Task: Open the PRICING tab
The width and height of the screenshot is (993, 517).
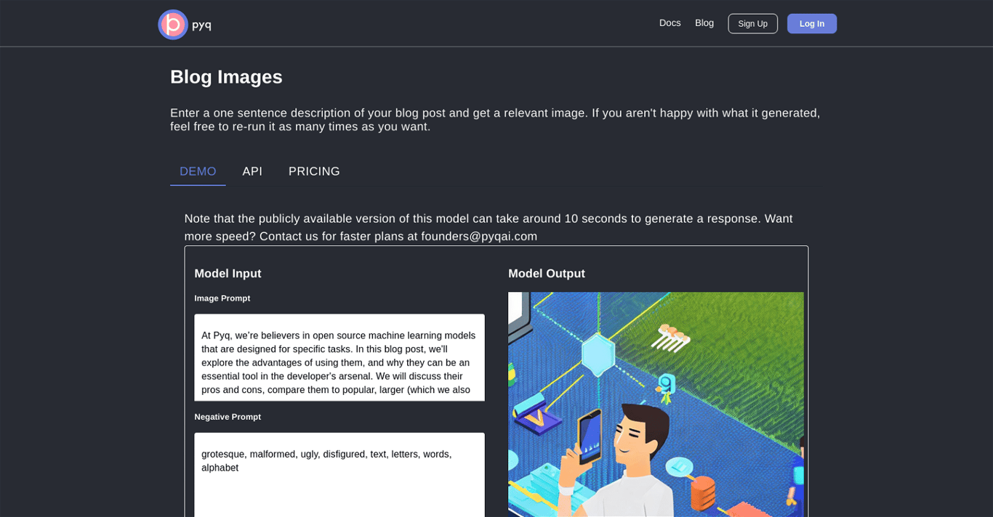Action: pyautogui.click(x=314, y=171)
